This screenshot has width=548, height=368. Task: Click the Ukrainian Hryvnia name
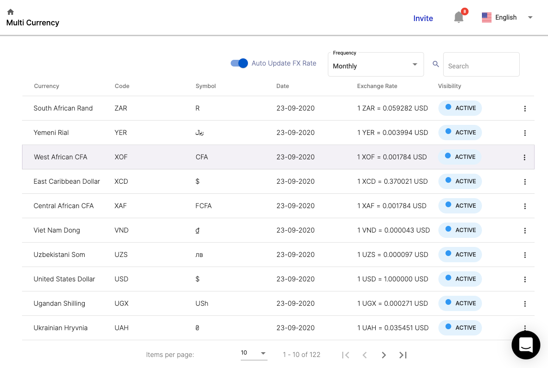[60, 328]
